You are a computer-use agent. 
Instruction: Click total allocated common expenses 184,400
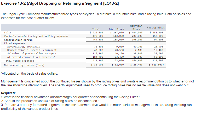click(98, 57)
